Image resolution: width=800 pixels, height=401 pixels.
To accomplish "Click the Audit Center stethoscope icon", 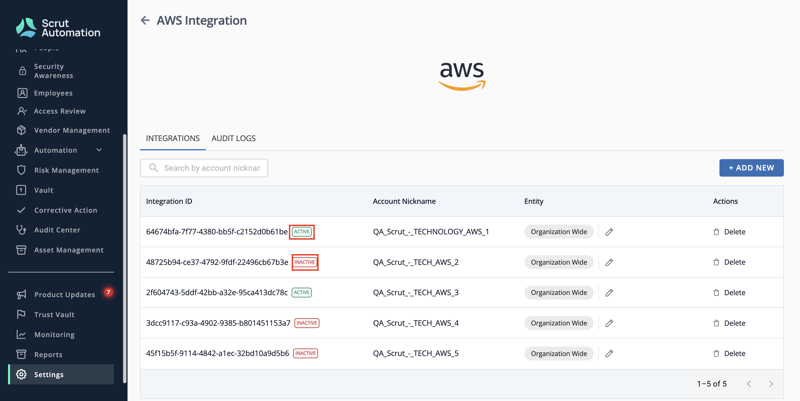I will click(x=21, y=230).
